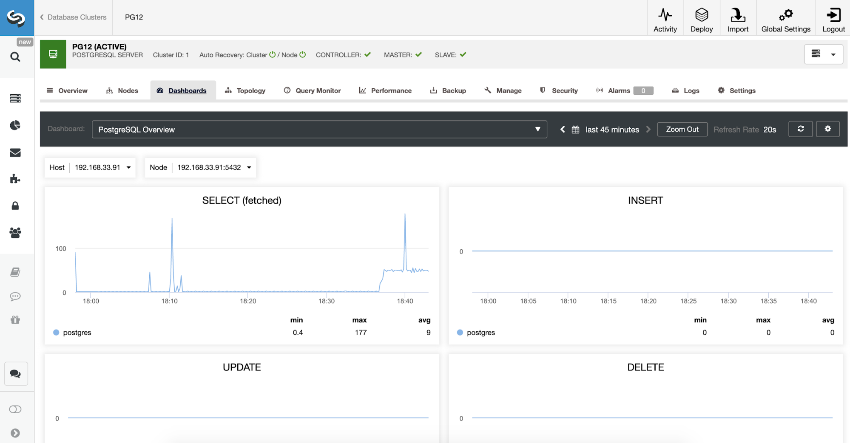
Task: Open the calendar time range picker
Action: 575,130
